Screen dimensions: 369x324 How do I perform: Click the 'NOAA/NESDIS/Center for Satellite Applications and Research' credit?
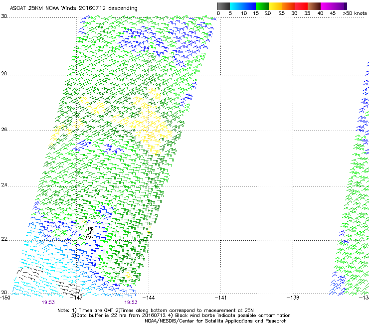click(215, 321)
